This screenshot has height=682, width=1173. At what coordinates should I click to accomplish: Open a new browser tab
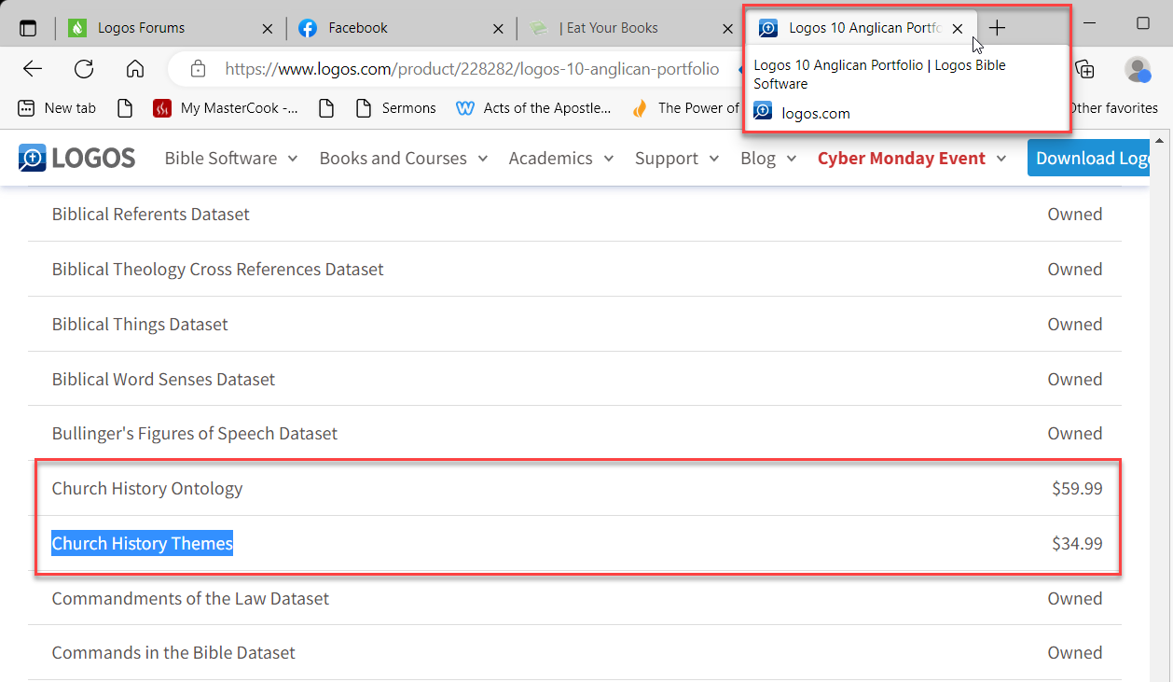coord(997,28)
